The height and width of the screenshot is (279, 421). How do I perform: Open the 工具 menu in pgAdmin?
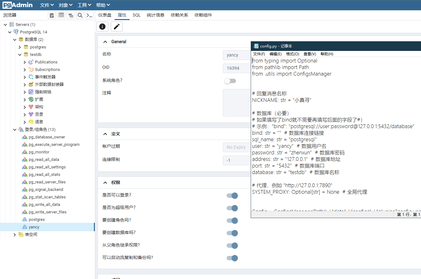[85, 5]
